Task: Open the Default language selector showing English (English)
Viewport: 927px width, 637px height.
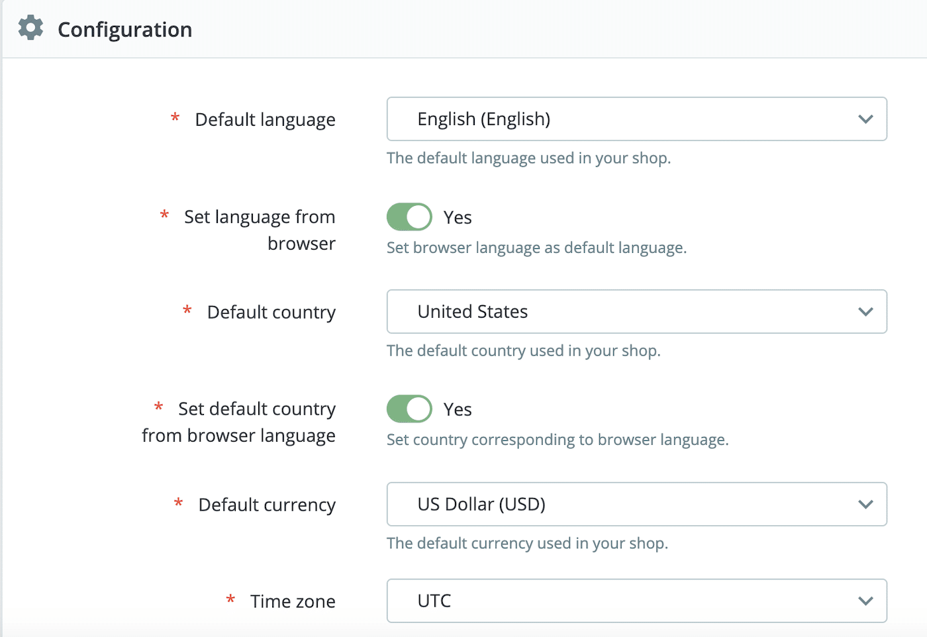Action: click(x=636, y=119)
